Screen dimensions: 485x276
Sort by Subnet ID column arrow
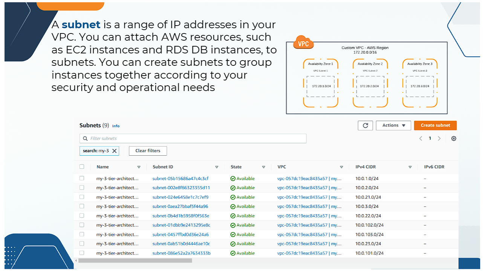[x=217, y=167]
